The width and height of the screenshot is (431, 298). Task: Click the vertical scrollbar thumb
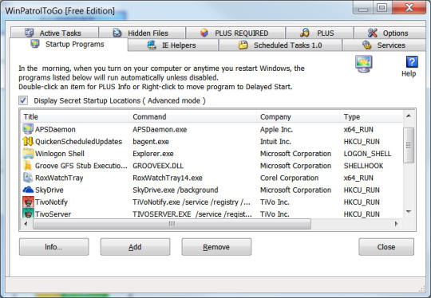409,145
